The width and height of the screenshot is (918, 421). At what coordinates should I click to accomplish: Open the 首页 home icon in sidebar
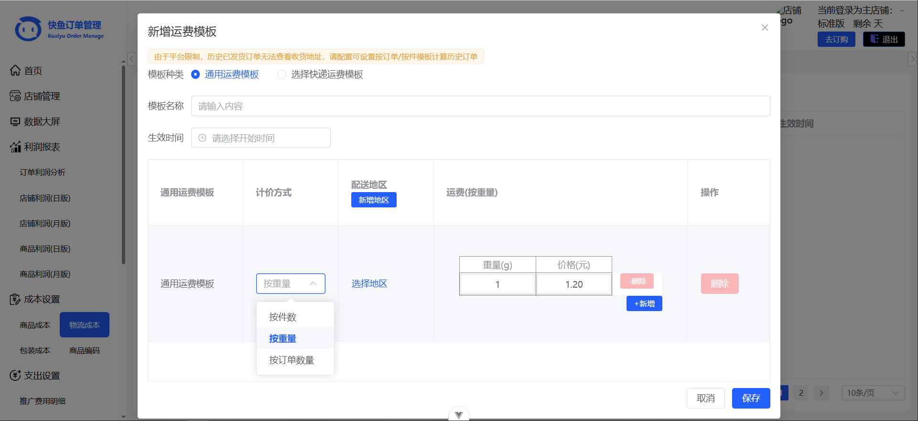click(x=15, y=71)
